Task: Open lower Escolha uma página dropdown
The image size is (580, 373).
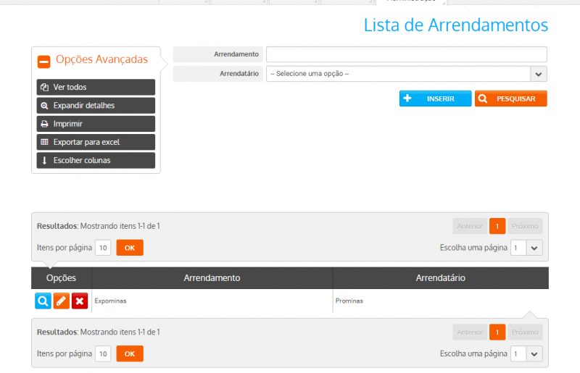Action: 526,353
